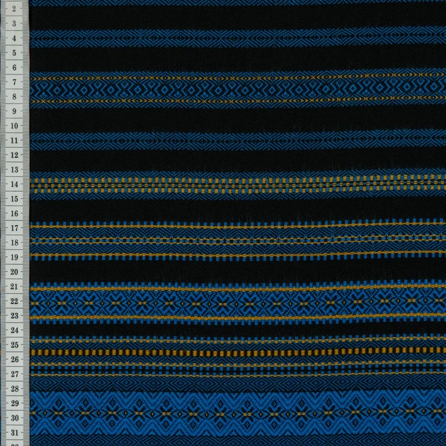The height and width of the screenshot is (446, 446).
Task: Click the number 2 on the measuring tape
Action: click(x=14, y=9)
